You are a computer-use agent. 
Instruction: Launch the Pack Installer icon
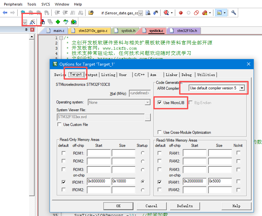point(74,22)
